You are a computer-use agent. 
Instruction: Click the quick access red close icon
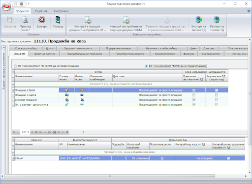tap(21, 3)
